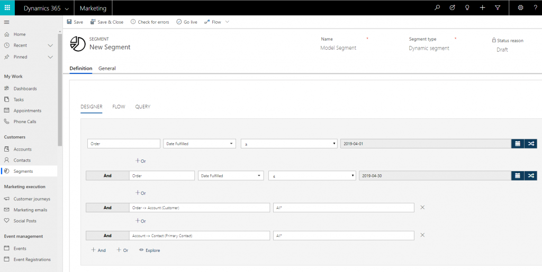Click the advanced find funnel icon
The width and height of the screenshot is (542, 272).
[x=498, y=8]
